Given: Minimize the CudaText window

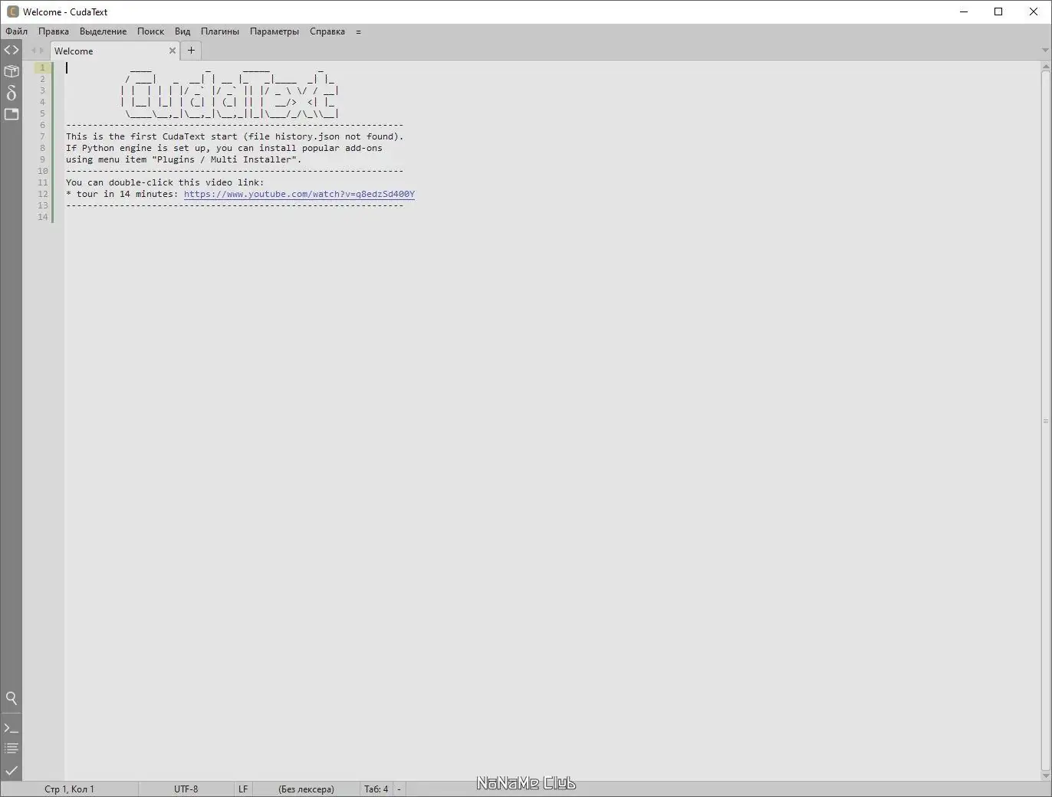Looking at the screenshot, I should coord(964,11).
